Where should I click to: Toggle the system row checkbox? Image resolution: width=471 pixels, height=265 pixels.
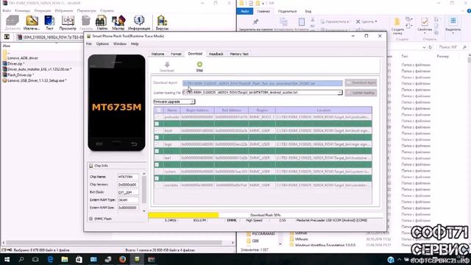coord(157,172)
